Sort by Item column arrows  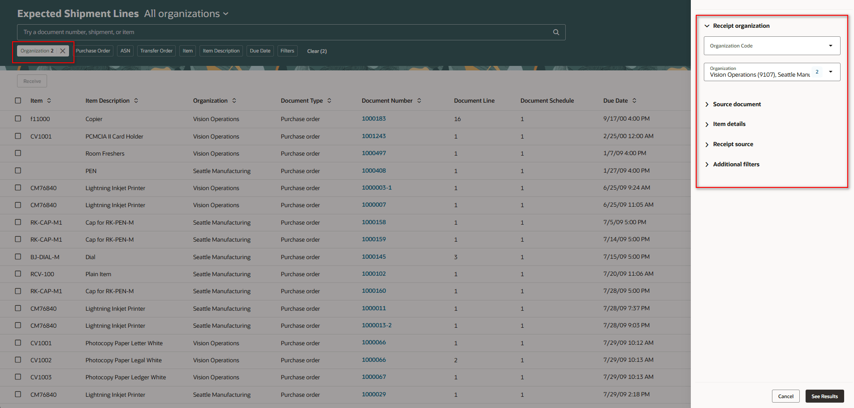(49, 100)
